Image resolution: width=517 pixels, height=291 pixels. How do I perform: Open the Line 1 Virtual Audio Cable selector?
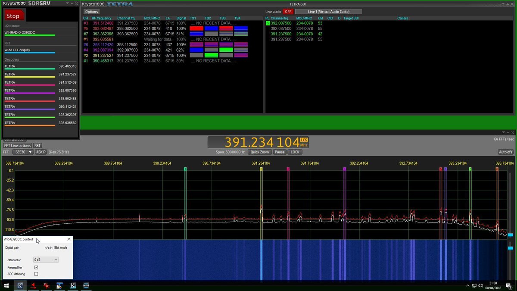pyautogui.click(x=329, y=11)
